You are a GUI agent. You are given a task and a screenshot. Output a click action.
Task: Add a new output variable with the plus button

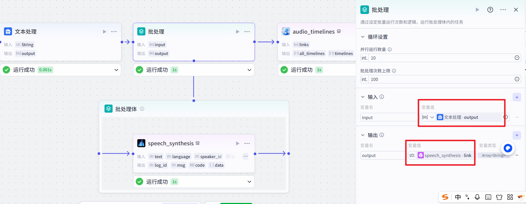[517, 135]
